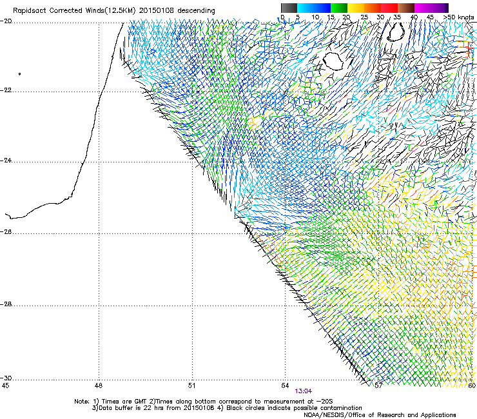This screenshot has height=419, width=477.
Task: Click the 'NOAA/NESDIS/Office of Research and Applications' credit
Action: point(380,415)
